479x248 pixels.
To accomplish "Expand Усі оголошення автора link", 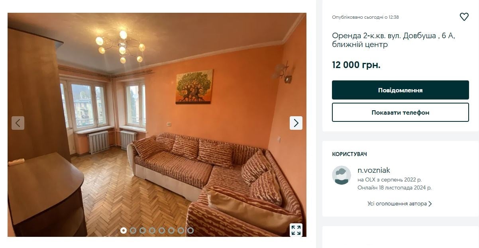I will tap(400, 203).
